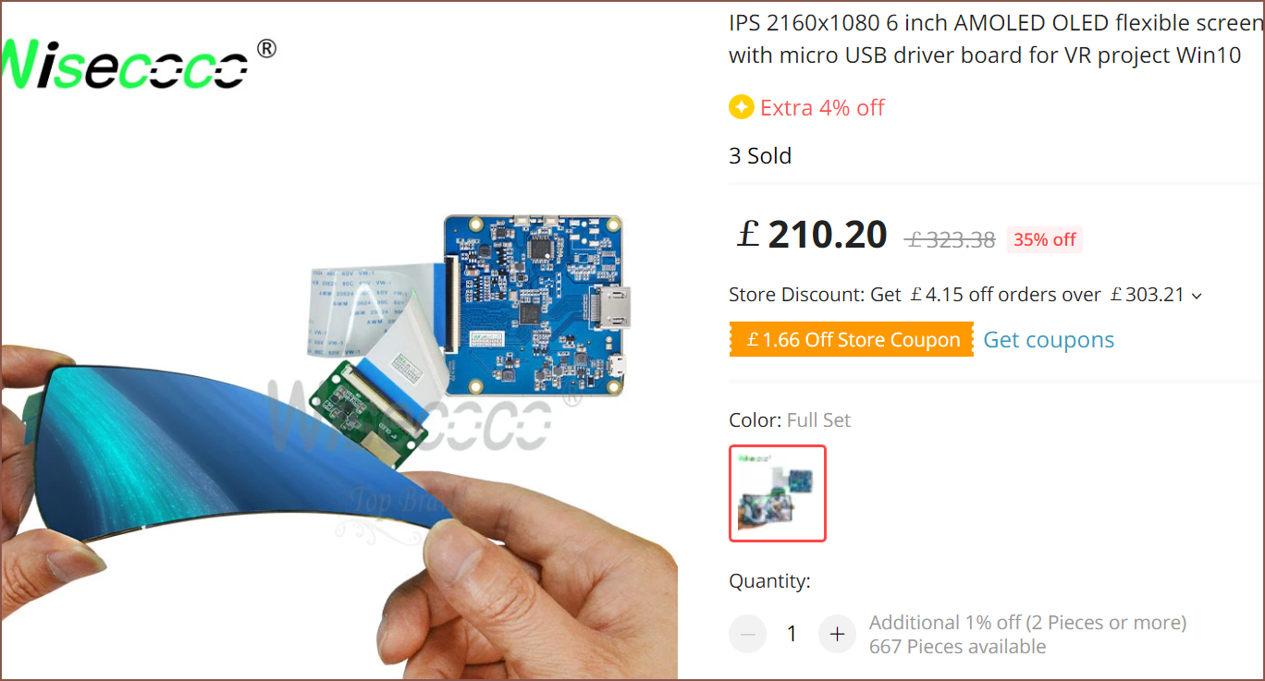
Task: Click the £1.66 Off Store Coupon tag
Action: [852, 339]
